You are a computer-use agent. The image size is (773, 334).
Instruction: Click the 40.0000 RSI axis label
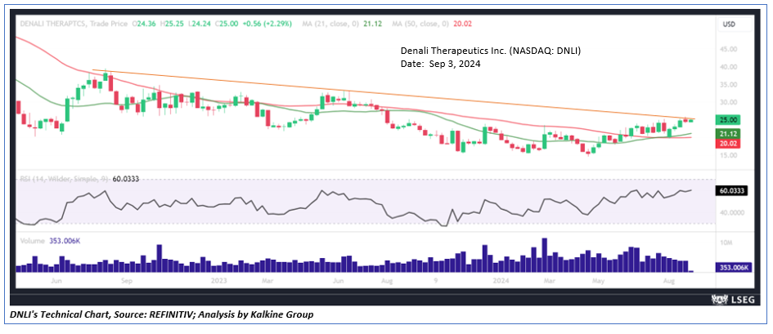pyautogui.click(x=730, y=213)
